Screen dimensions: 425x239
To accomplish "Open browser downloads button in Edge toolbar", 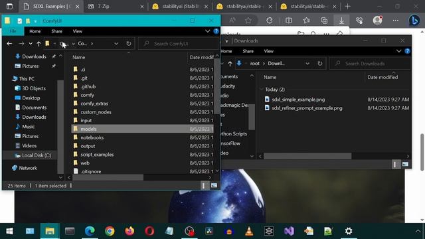I will 341,21.
